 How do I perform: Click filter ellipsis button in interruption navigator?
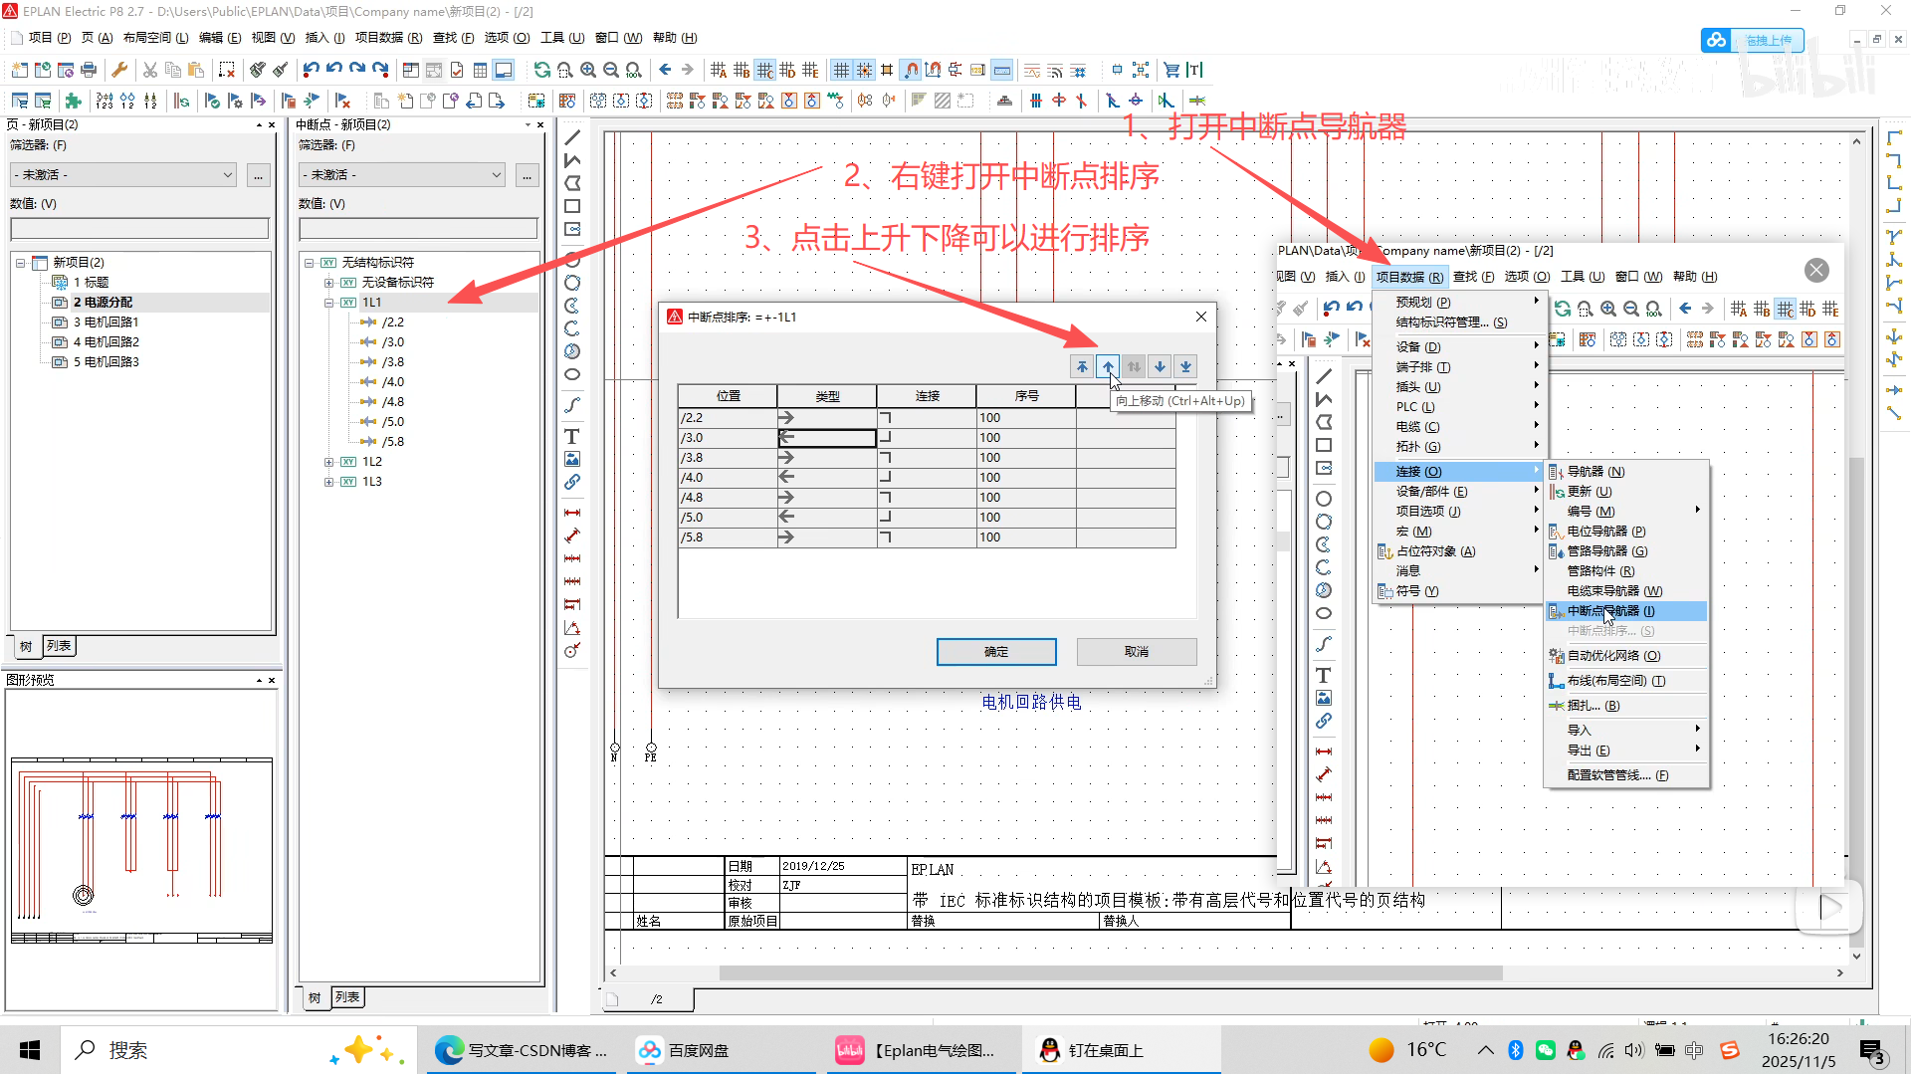click(528, 175)
